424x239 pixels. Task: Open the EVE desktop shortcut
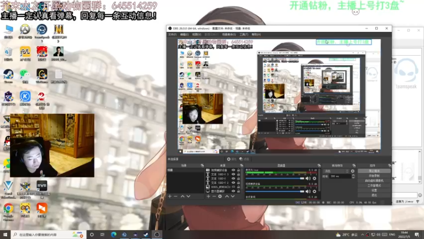pos(42,190)
